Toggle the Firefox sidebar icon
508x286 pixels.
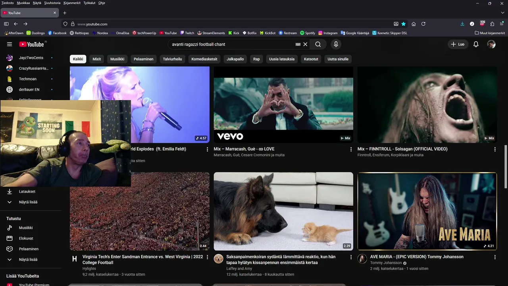point(6,24)
